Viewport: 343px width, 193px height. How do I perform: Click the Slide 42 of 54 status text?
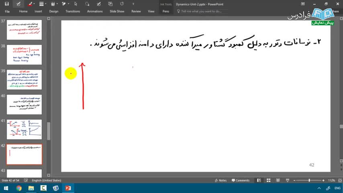[x=10, y=180]
